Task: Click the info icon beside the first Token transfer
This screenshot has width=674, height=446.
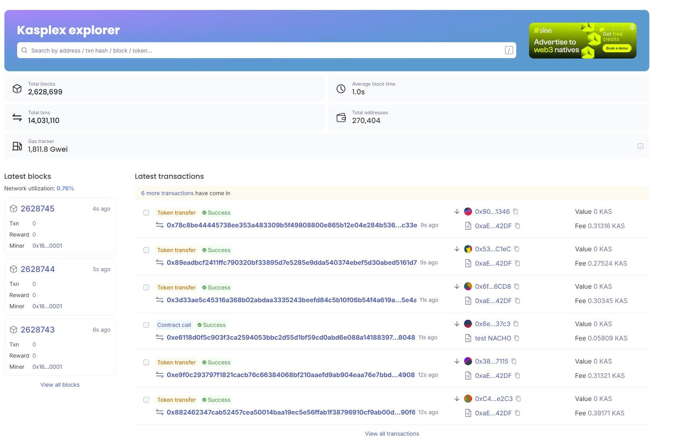Action: tap(146, 212)
